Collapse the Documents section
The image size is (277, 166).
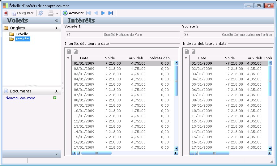(x=56, y=91)
